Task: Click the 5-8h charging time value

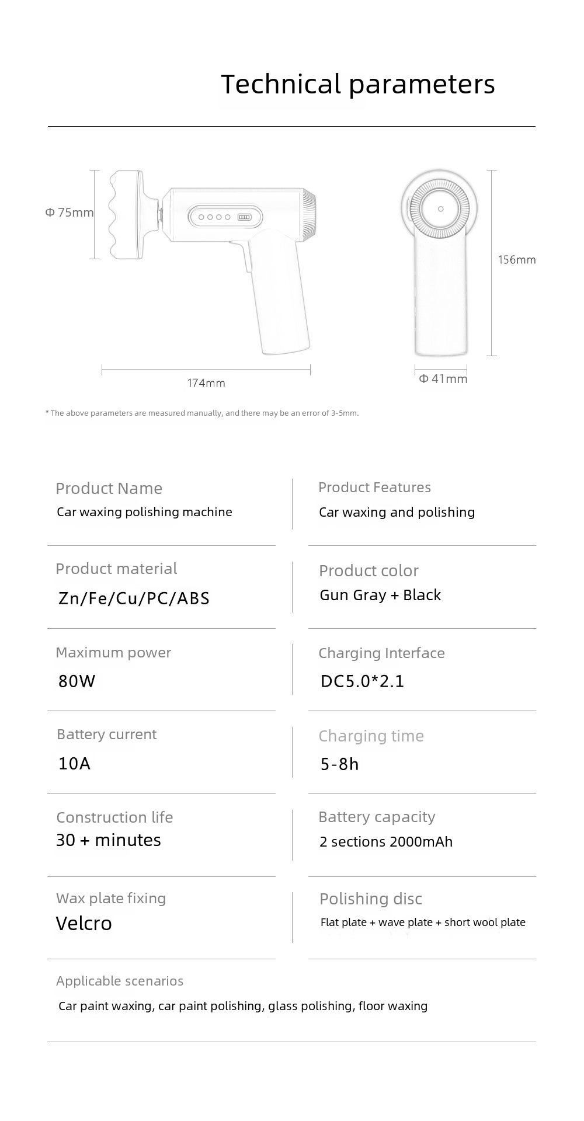Action: [x=339, y=764]
